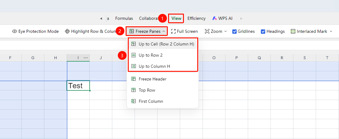Select column G header
Screen dimensions: 339x139
coord(33,58)
